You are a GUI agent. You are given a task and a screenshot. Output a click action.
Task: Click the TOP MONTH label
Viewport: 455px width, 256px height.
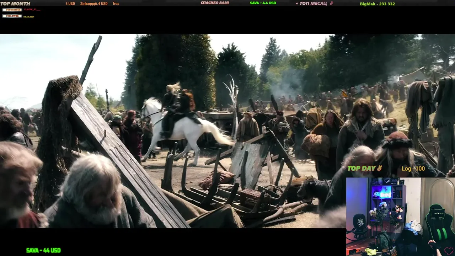(x=15, y=4)
